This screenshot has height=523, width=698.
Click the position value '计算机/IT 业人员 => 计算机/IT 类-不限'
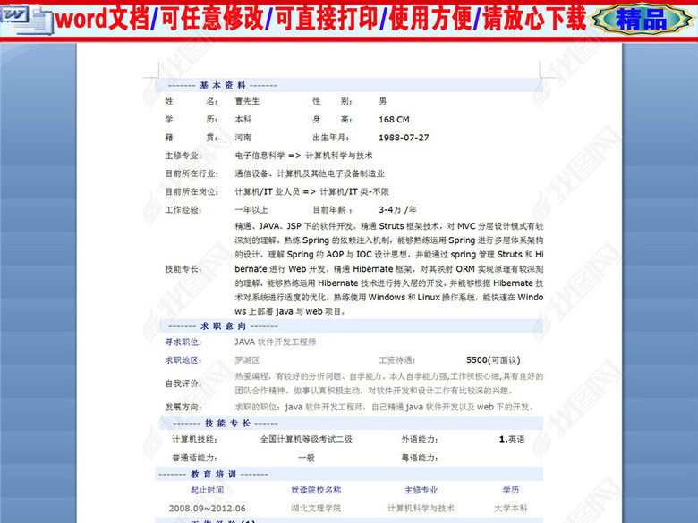311,191
